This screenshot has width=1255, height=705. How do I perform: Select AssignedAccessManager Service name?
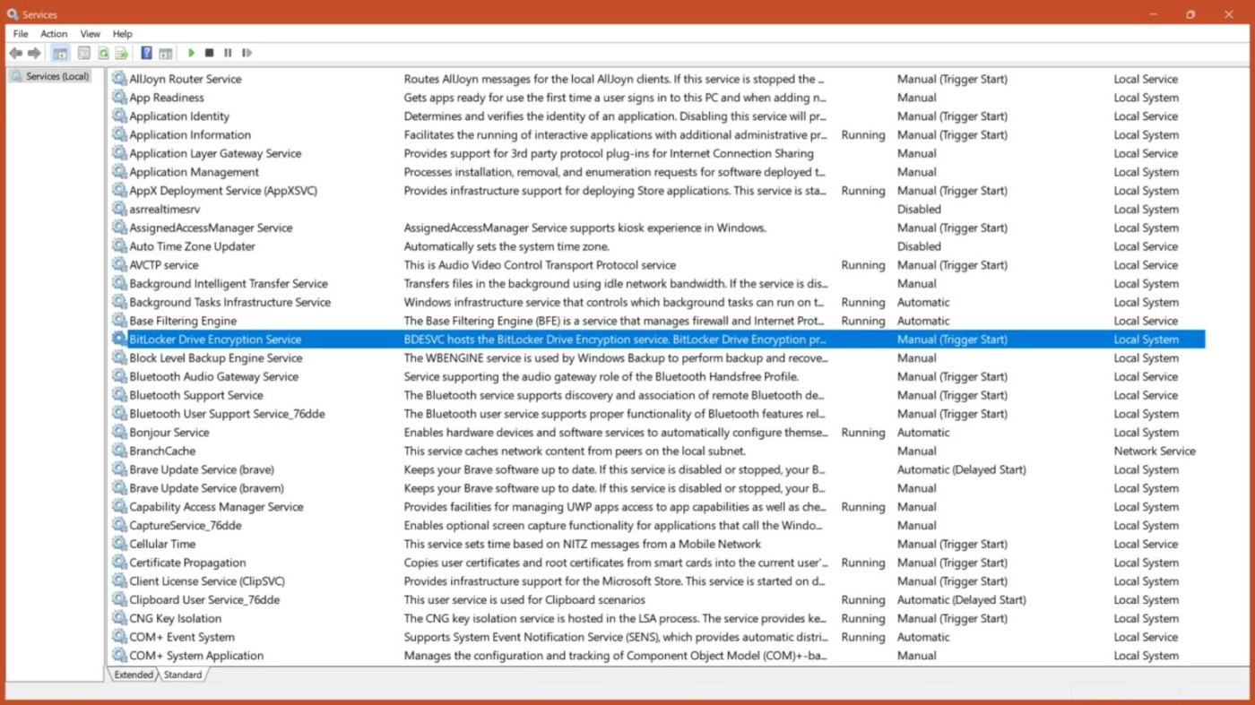click(211, 228)
